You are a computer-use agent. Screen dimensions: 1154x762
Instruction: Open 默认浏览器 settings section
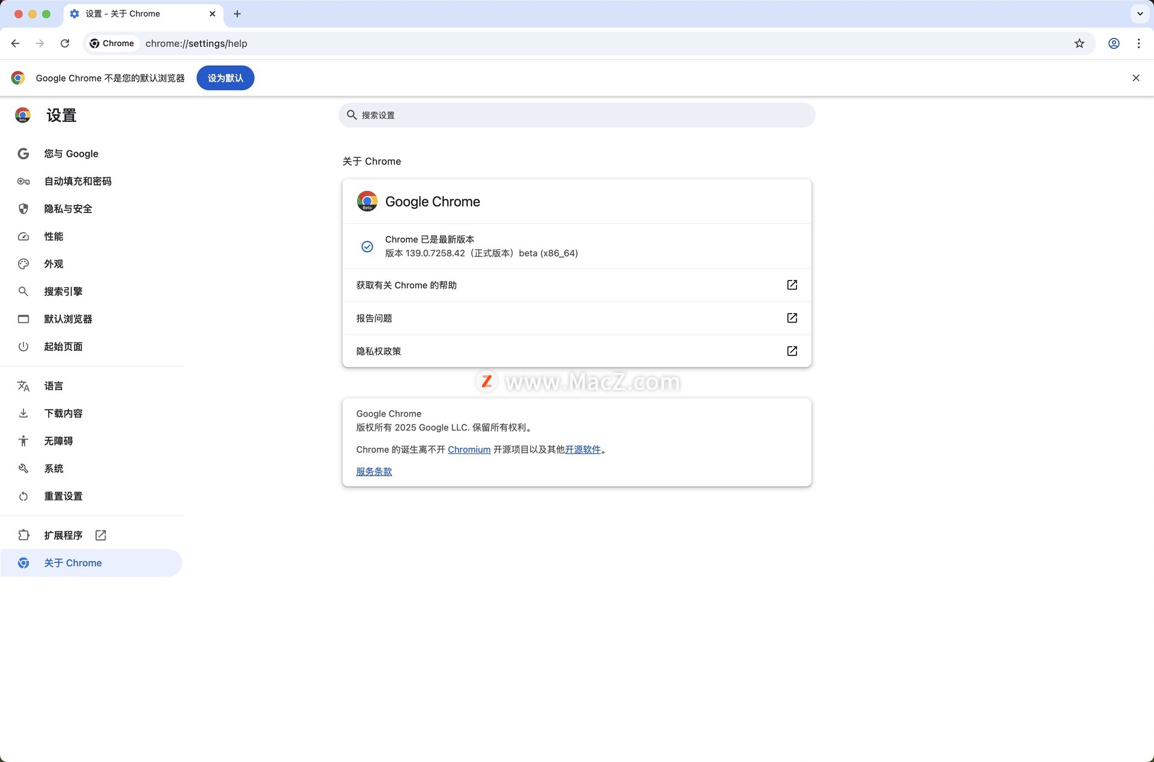click(x=90, y=319)
